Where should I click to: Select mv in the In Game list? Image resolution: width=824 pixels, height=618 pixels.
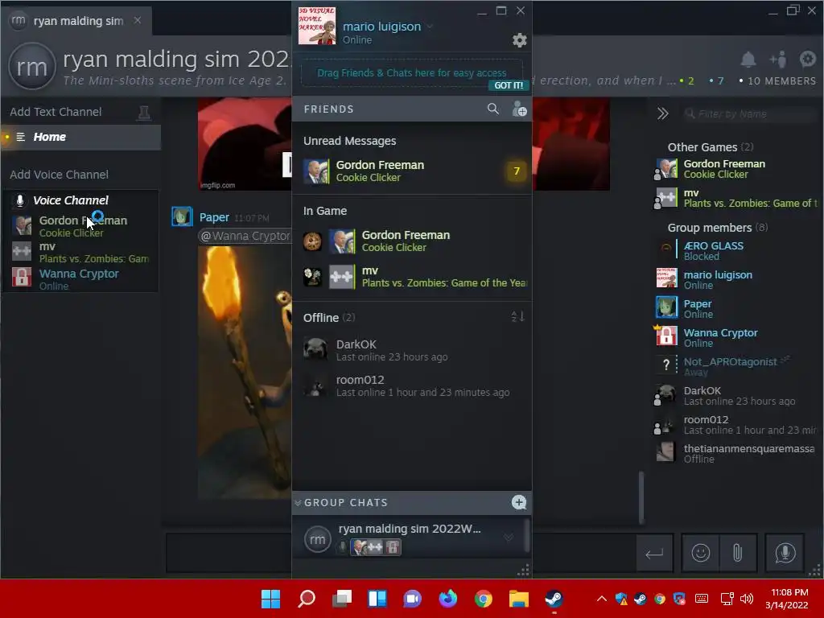pos(411,277)
